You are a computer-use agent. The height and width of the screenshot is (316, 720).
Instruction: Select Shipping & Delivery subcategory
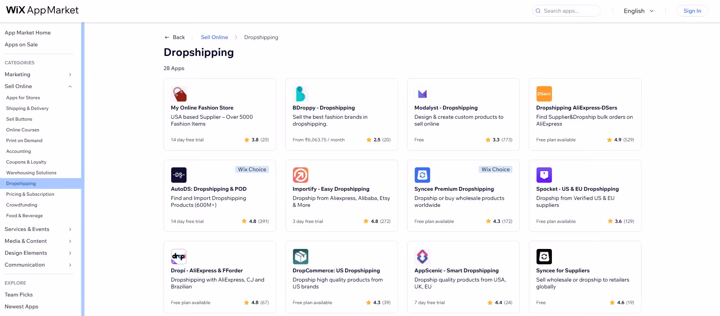(x=27, y=108)
